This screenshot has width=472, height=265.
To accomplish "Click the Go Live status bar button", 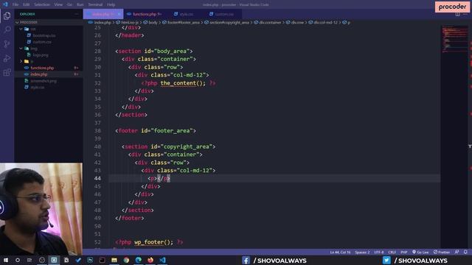I will point(420,252).
